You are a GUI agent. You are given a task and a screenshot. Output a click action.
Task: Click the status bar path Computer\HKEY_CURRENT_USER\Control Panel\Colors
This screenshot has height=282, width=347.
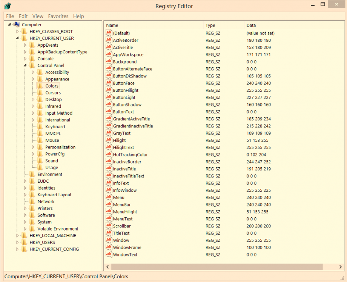point(66,276)
